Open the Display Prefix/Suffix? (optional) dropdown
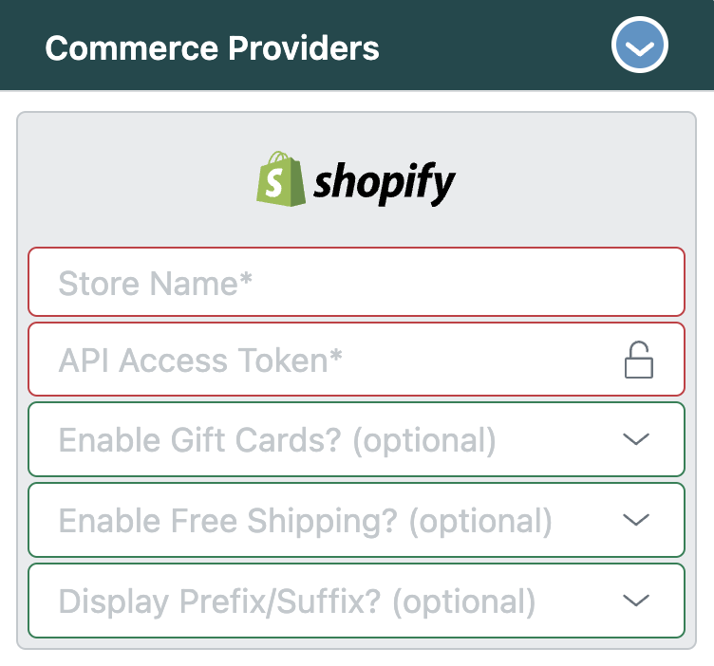This screenshot has height=666, width=714. pyautogui.click(x=357, y=601)
